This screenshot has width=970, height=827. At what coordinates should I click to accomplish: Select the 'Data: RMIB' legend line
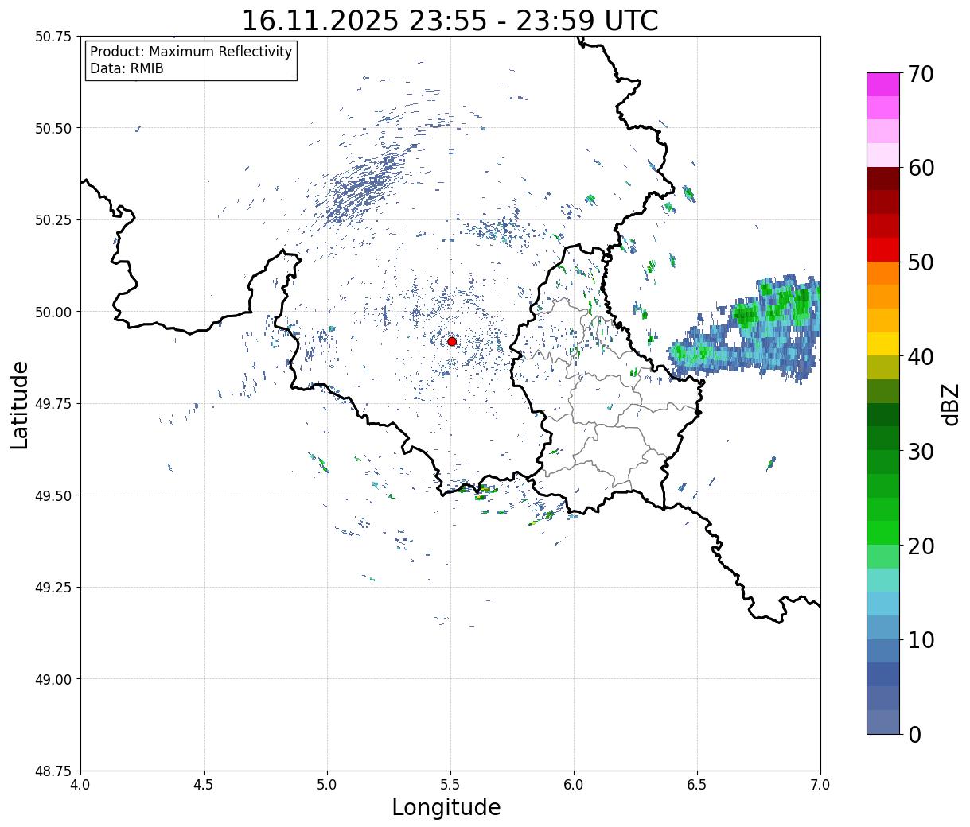[127, 68]
